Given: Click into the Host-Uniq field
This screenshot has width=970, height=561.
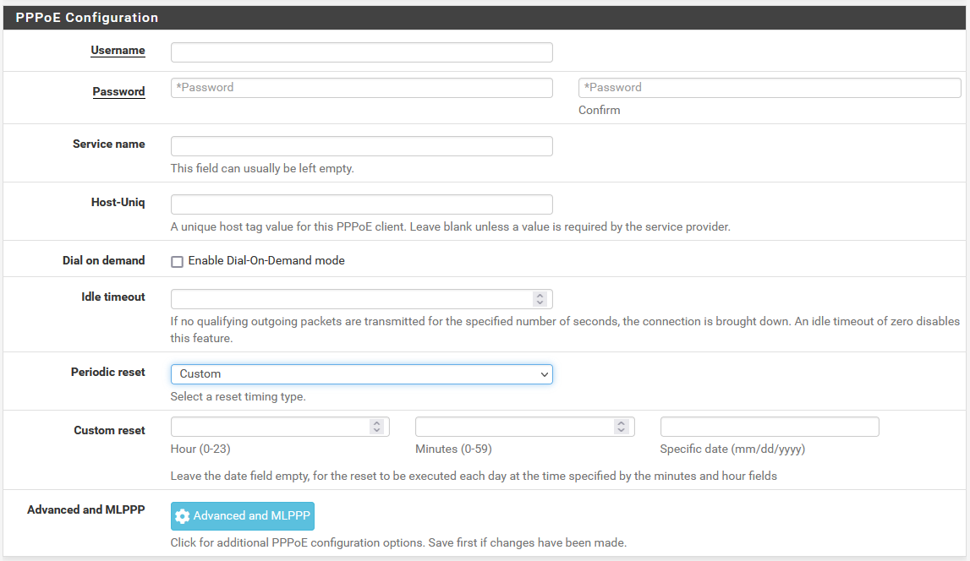Looking at the screenshot, I should click(361, 204).
